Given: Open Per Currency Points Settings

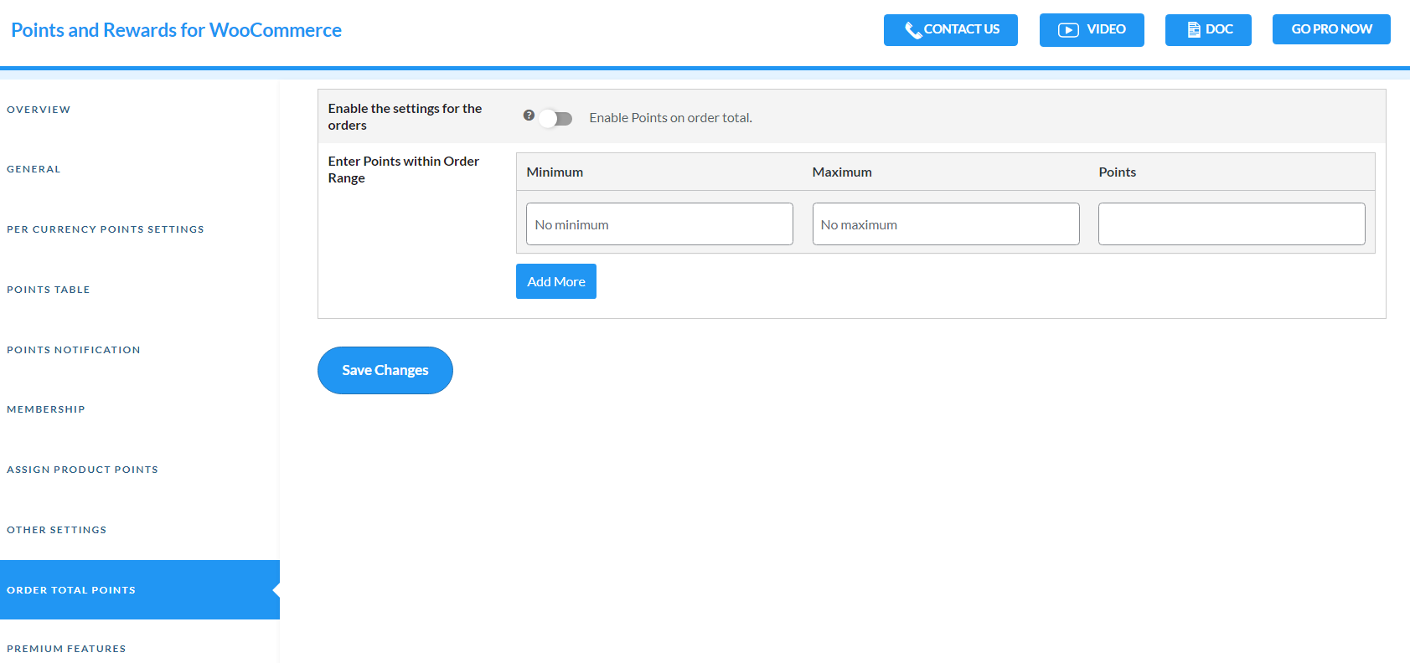Looking at the screenshot, I should [x=106, y=229].
